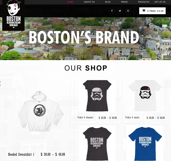Click the Hooded Sweatshirt 1 title link
This screenshot has width=171, height=161.
tap(21, 154)
